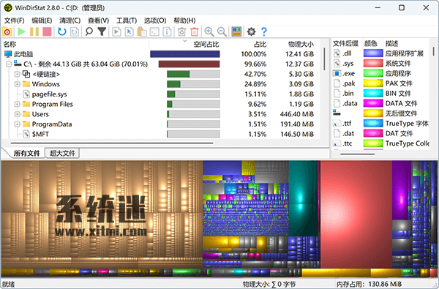Expand the Users folder node

[x=17, y=114]
